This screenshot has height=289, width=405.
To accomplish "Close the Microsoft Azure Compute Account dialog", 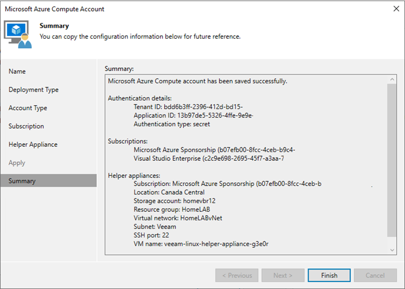I will [x=396, y=9].
